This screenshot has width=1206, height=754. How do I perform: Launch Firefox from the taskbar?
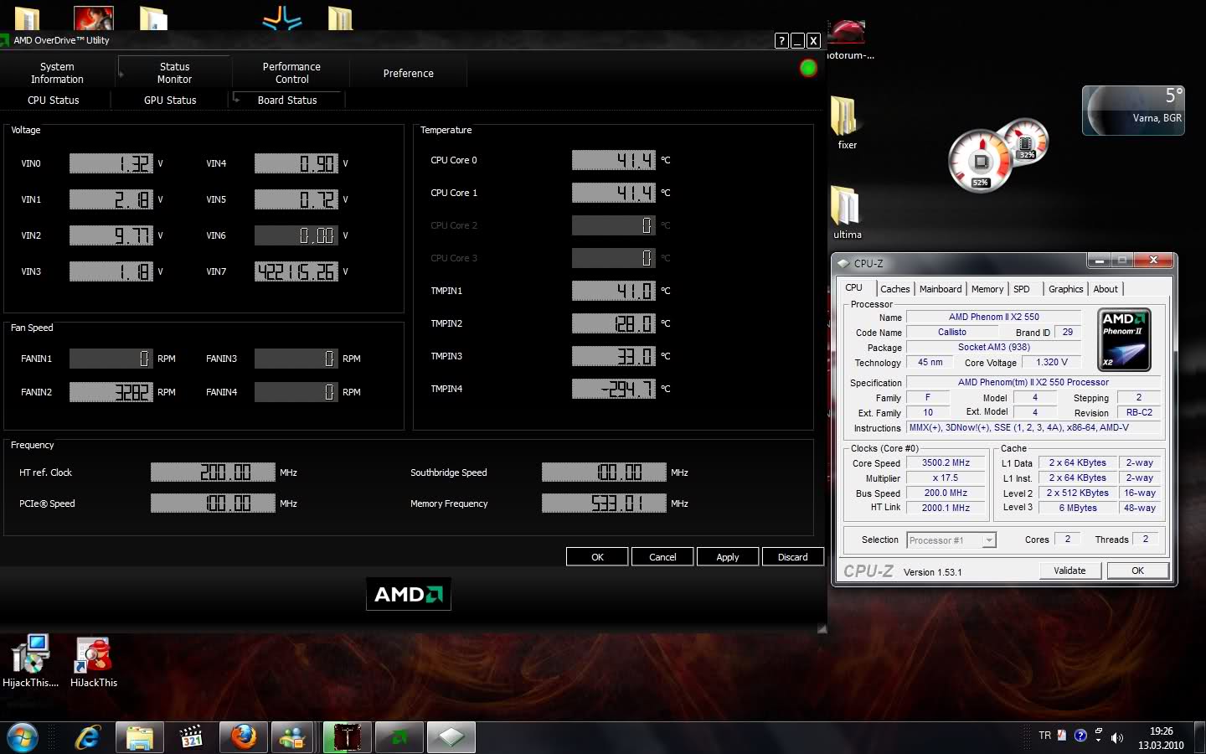243,738
